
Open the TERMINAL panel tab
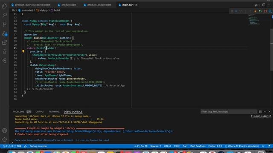(54, 112)
